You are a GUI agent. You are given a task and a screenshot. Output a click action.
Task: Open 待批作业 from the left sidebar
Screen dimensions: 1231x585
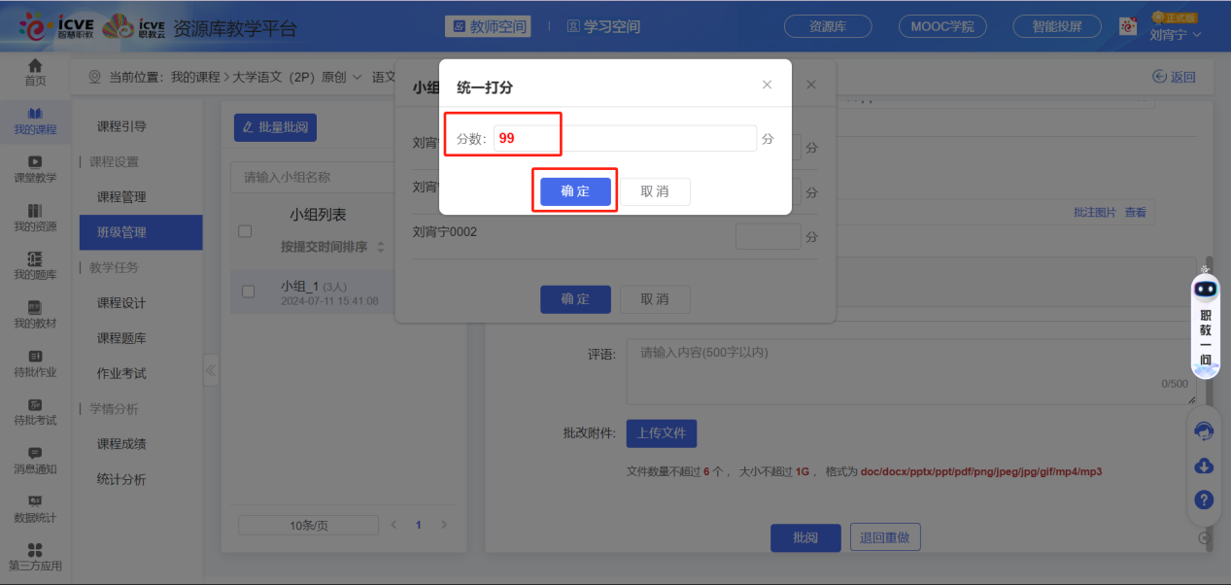point(35,364)
